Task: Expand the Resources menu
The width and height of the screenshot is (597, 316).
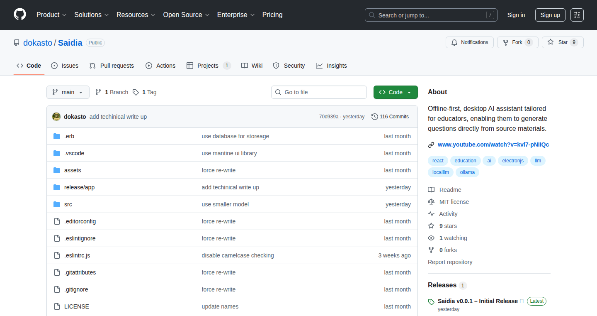Action: point(136,15)
